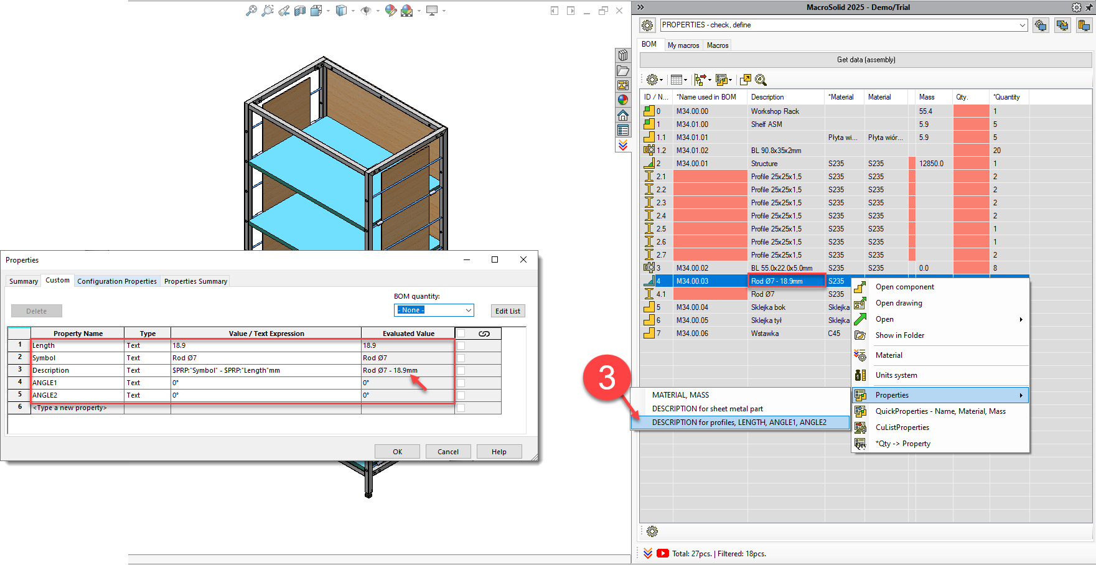
Task: Open the Custom Properties task pane icon
Action: pyautogui.click(x=623, y=130)
